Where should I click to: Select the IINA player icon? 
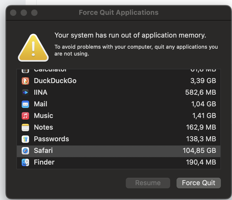25,92
